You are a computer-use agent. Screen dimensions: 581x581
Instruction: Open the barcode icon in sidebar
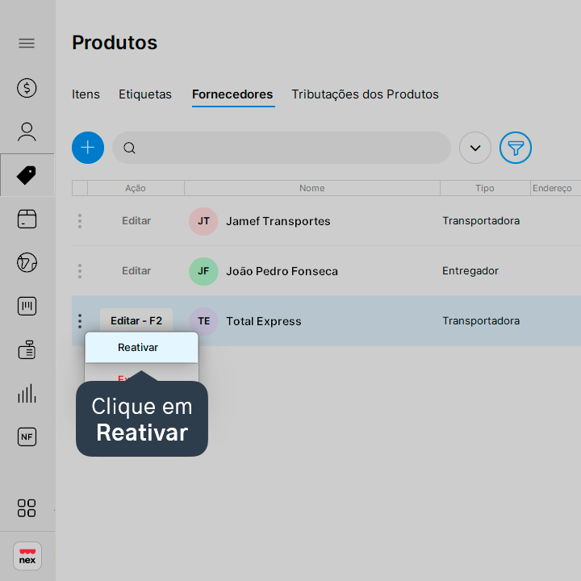click(x=27, y=306)
